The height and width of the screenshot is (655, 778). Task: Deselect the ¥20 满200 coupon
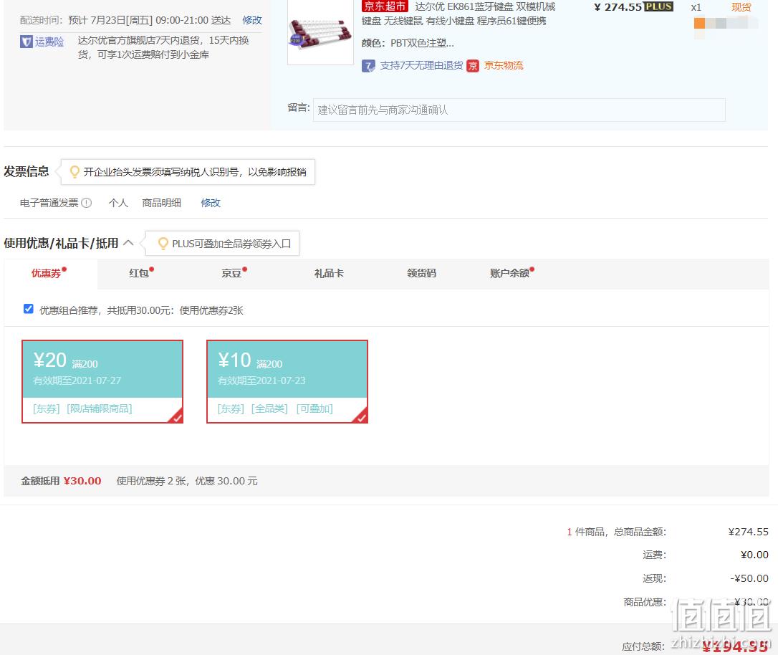click(x=102, y=381)
